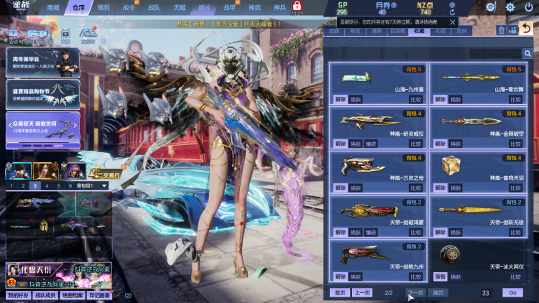Open the 碎片 tab
539x303 pixels.
[x=204, y=8]
